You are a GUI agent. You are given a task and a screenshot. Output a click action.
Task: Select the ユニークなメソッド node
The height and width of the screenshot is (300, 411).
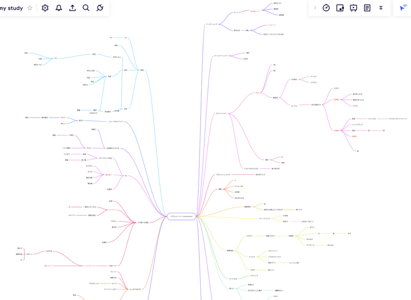(116, 122)
